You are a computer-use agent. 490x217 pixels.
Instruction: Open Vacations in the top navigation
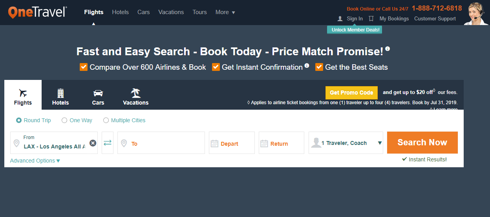[x=171, y=12]
